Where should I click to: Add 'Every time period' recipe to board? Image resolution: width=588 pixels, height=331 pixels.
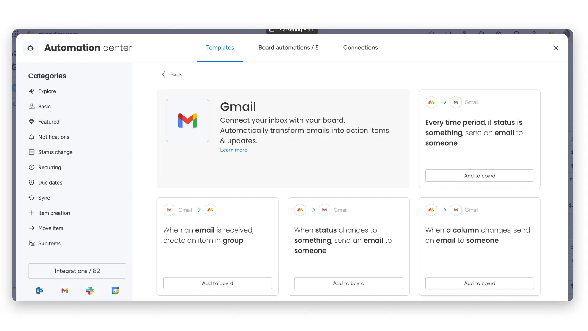(x=480, y=176)
